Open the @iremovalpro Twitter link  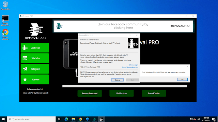point(134,65)
